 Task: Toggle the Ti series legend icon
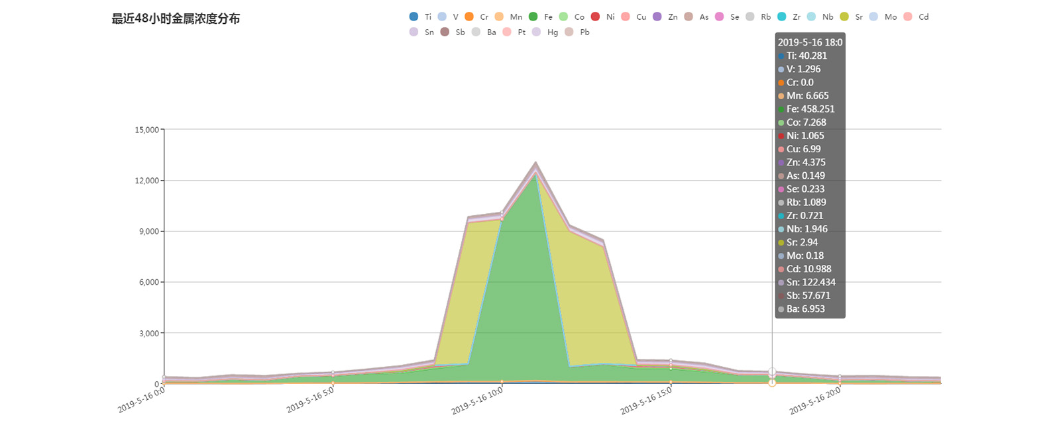[x=414, y=17]
